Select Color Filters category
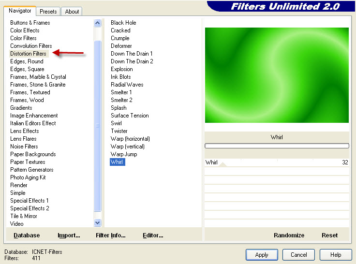The height and width of the screenshot is (264, 356). [23, 38]
